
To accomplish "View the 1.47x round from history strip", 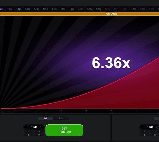I will [x=54, y=9].
